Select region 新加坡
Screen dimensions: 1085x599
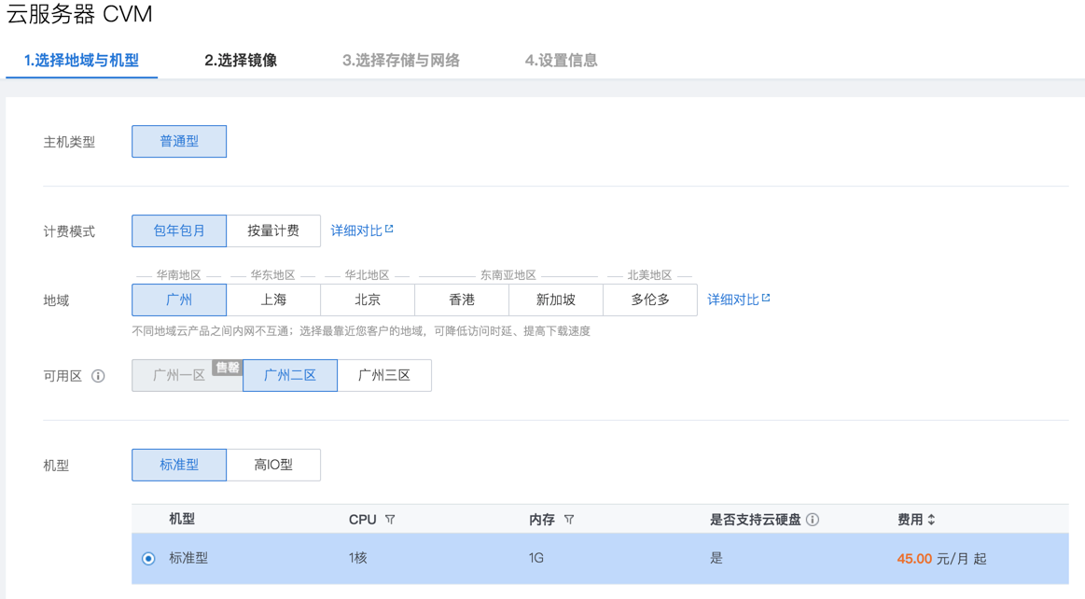point(556,299)
